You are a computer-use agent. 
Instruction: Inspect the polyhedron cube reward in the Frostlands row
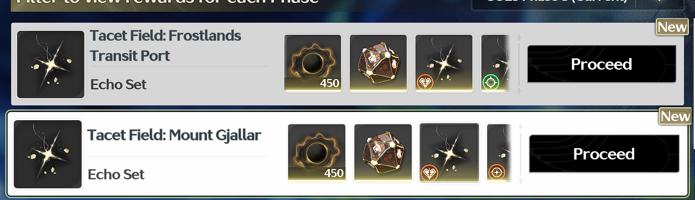click(x=378, y=63)
